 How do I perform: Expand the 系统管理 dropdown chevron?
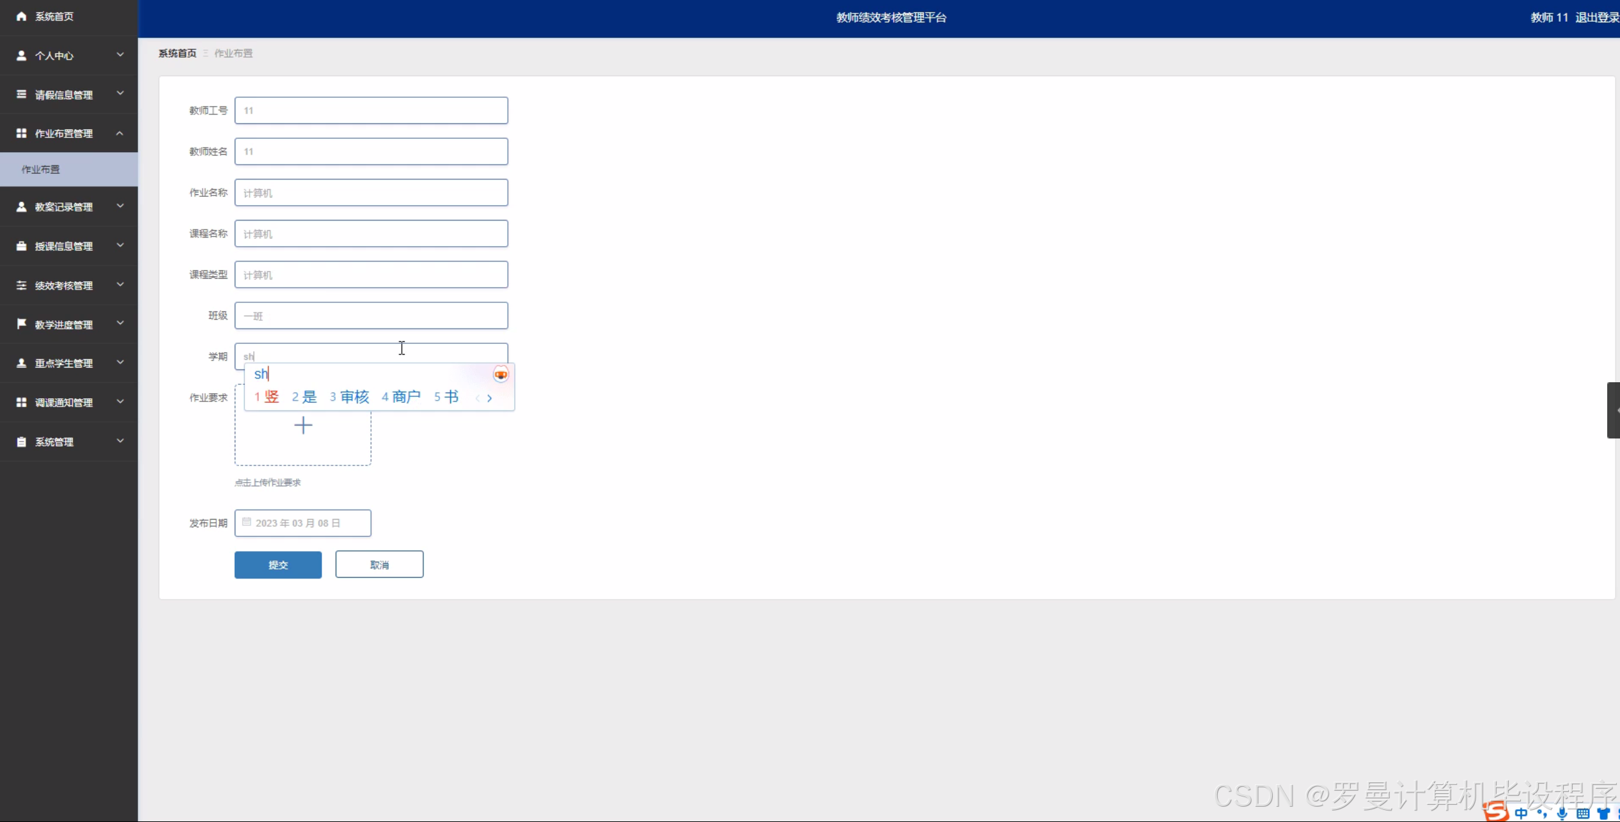click(120, 441)
